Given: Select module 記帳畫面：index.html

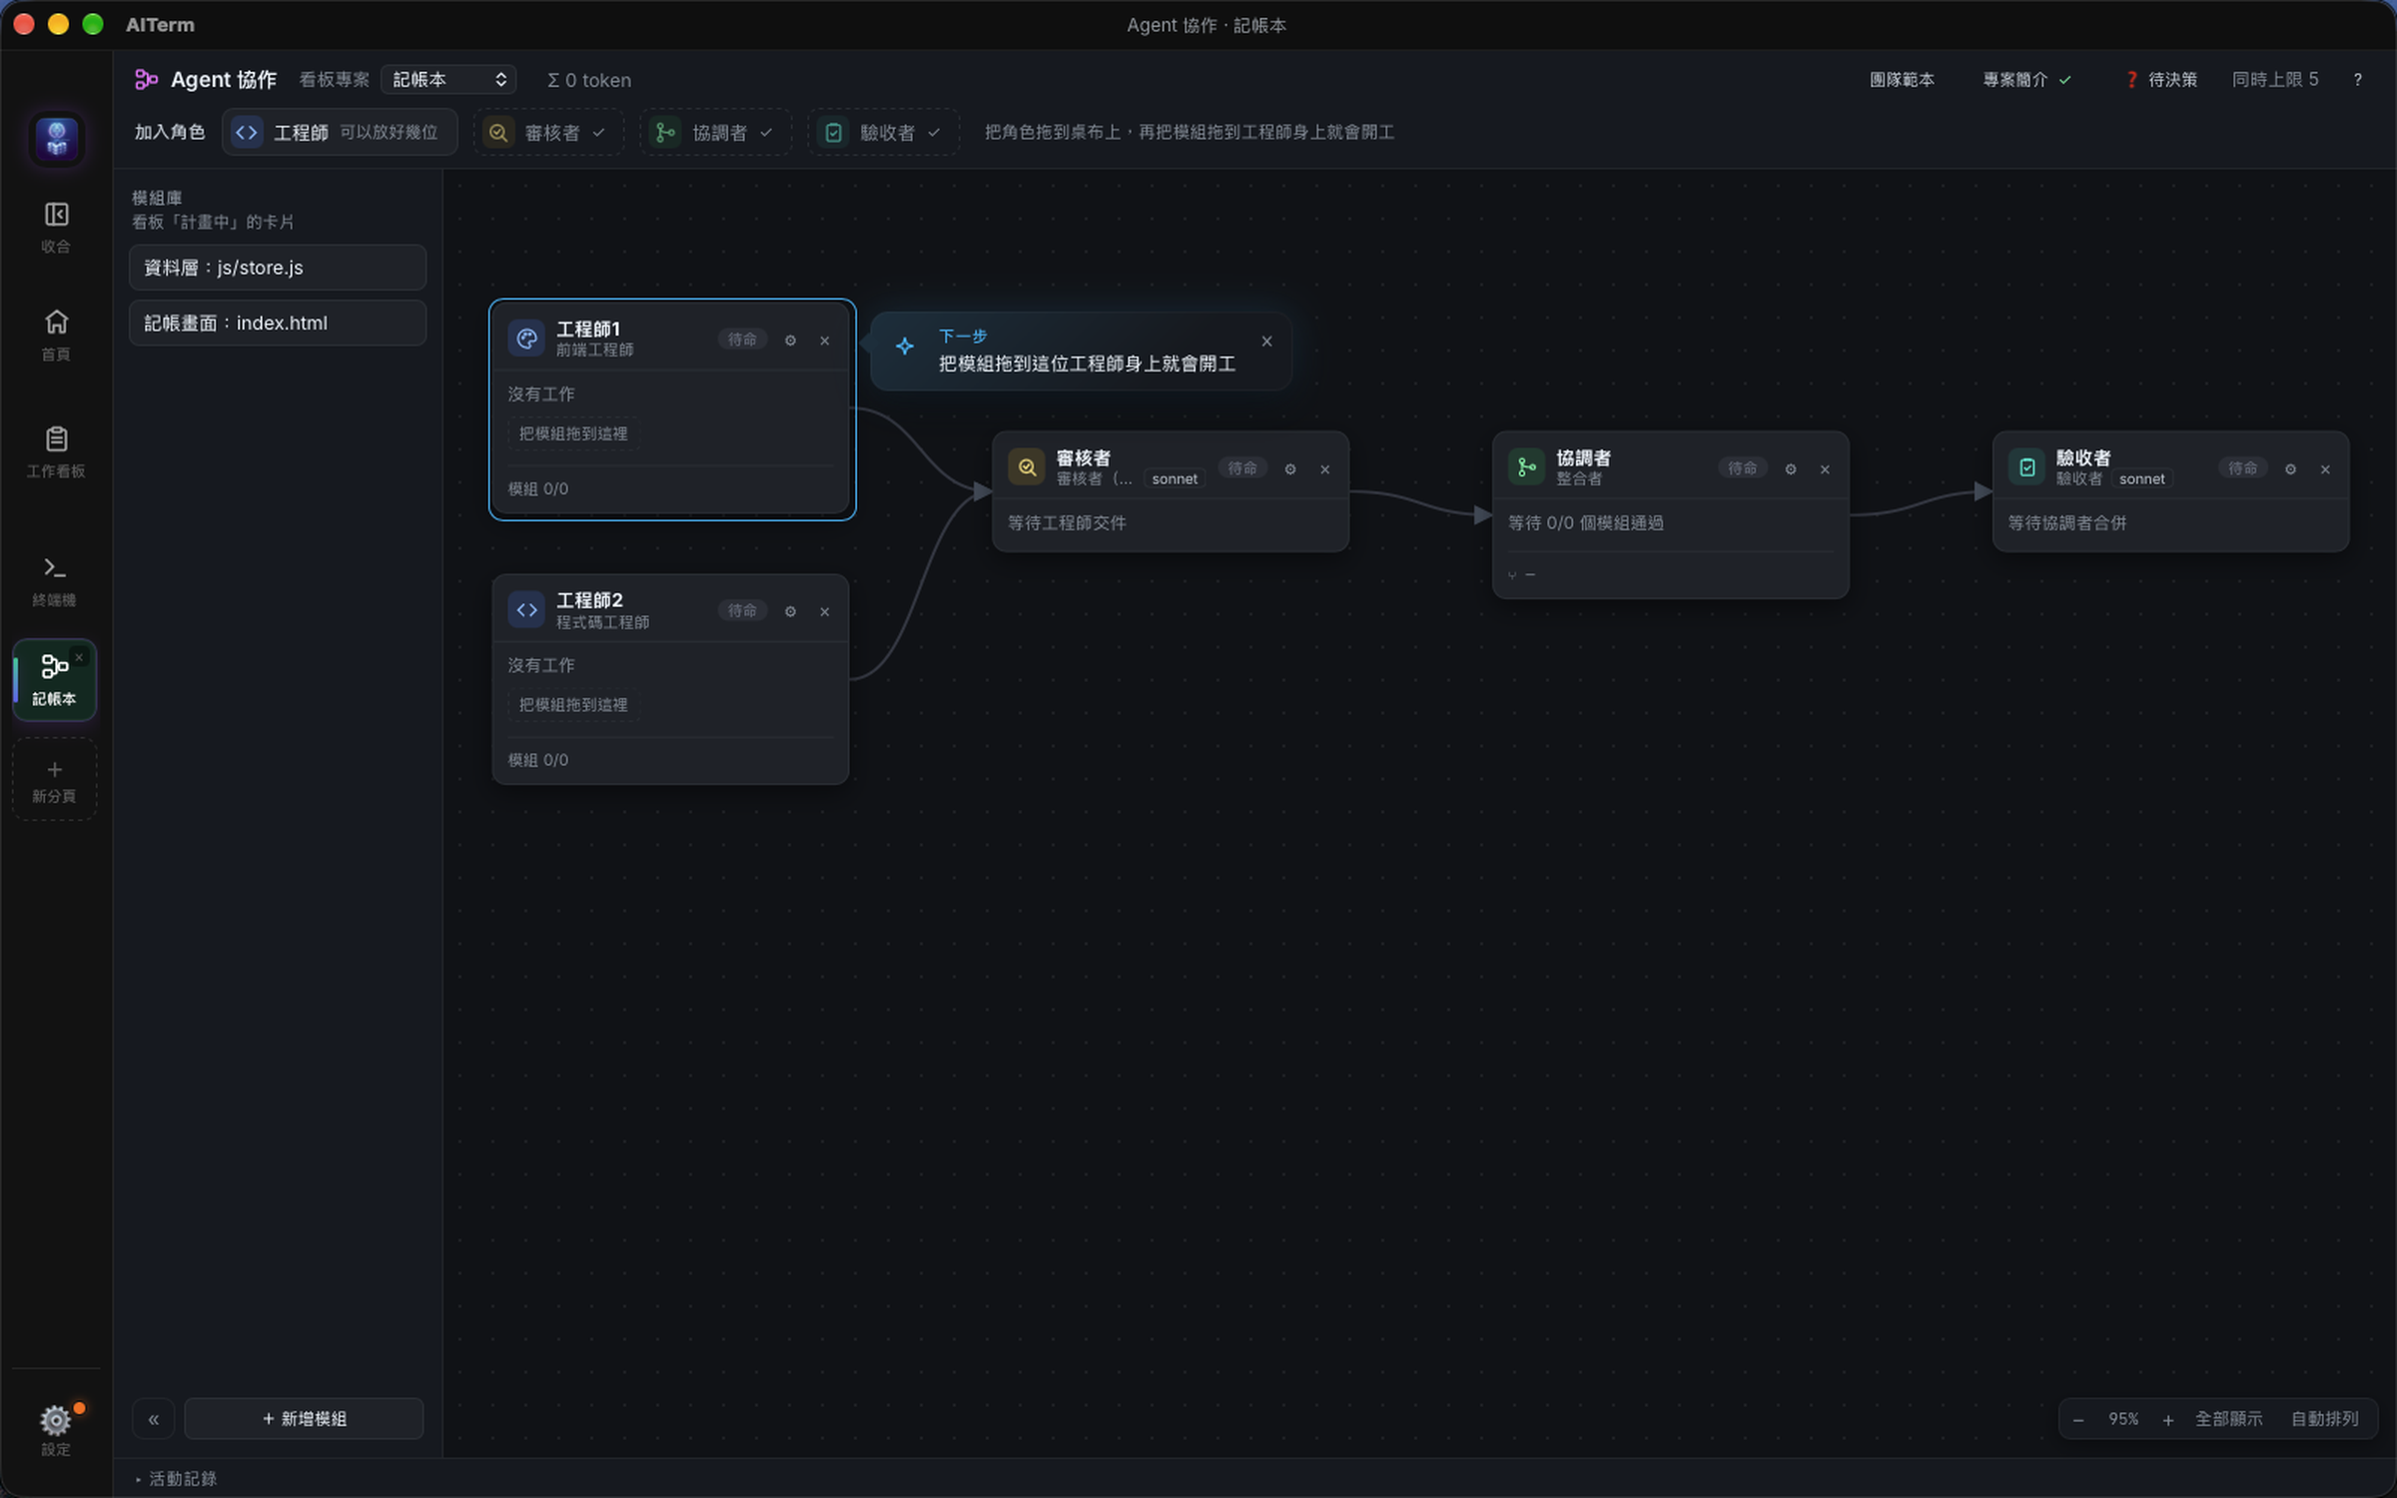Looking at the screenshot, I should coord(278,323).
